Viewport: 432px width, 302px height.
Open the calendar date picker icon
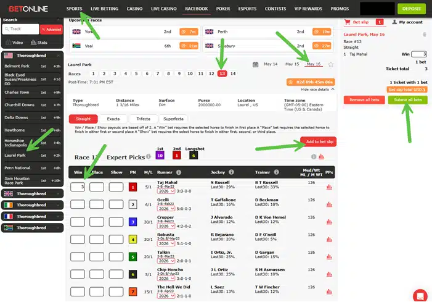pos(255,65)
